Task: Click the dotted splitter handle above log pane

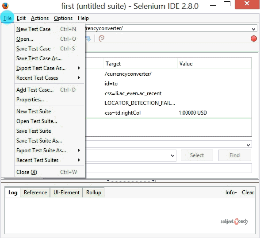Action: [130, 181]
